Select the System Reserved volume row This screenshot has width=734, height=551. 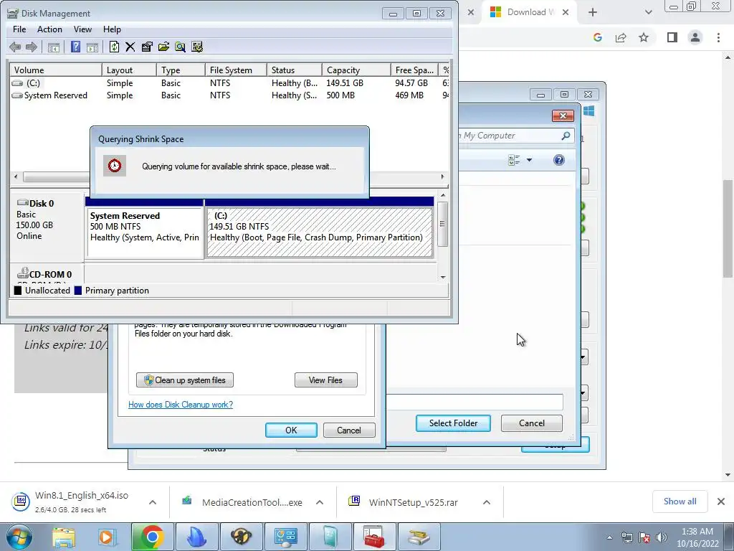click(229, 95)
